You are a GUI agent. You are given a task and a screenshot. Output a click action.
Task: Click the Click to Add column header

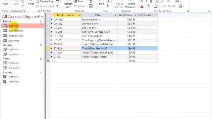pos(147,15)
